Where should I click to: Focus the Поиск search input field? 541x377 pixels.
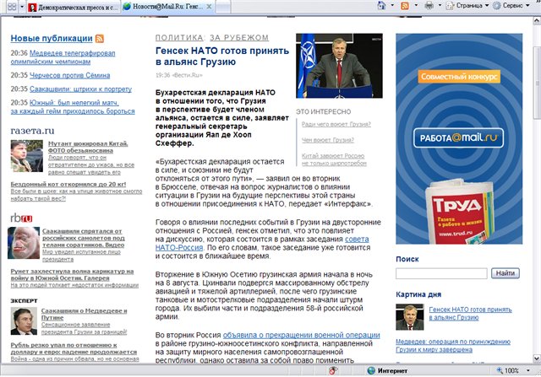(441, 273)
